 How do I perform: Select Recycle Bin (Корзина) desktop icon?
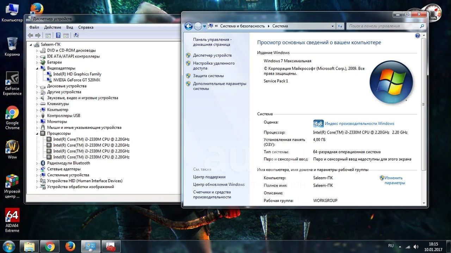(x=12, y=46)
